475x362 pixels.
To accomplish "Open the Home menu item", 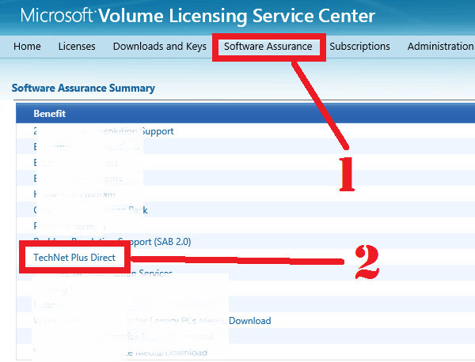I will (27, 47).
